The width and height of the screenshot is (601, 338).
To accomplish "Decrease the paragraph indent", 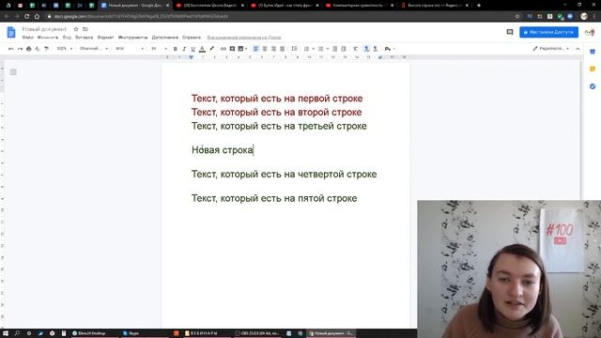I will (x=334, y=49).
